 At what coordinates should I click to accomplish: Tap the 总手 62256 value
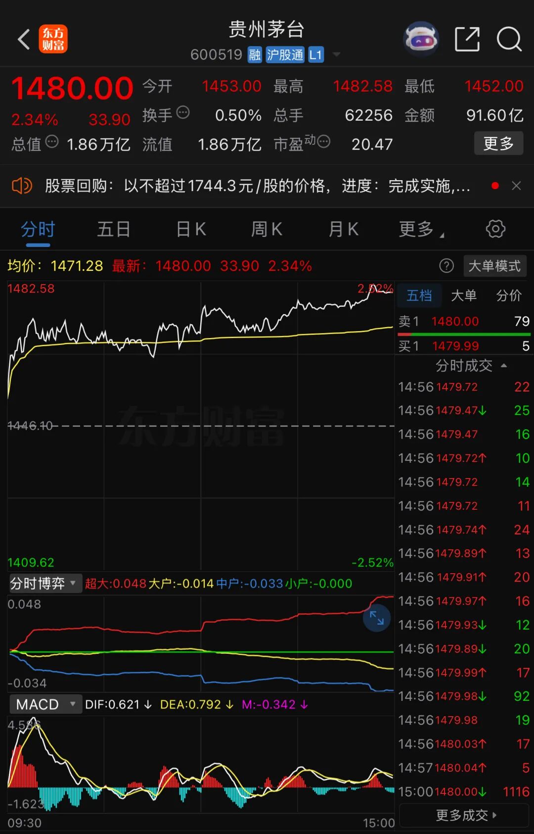(x=368, y=115)
